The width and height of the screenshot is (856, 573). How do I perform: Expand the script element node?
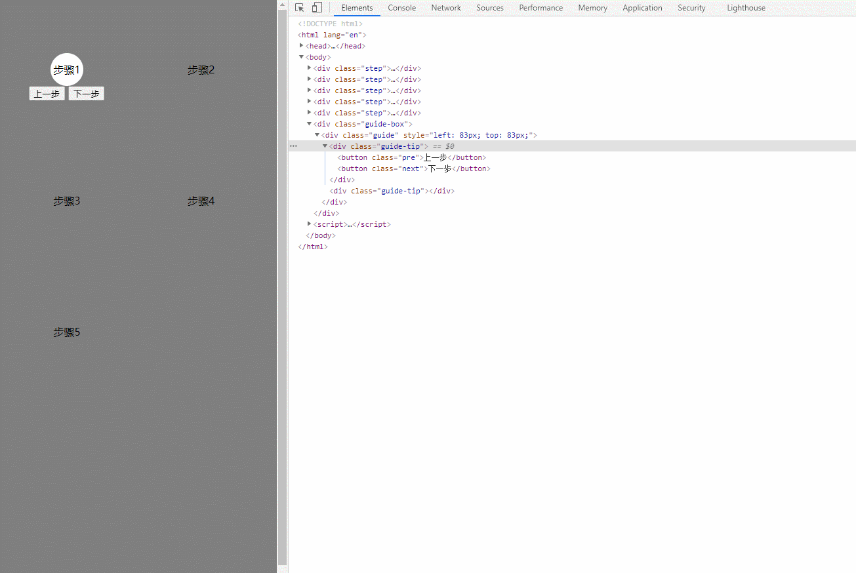coord(310,224)
